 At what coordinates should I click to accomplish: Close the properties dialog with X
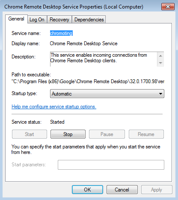168,7
